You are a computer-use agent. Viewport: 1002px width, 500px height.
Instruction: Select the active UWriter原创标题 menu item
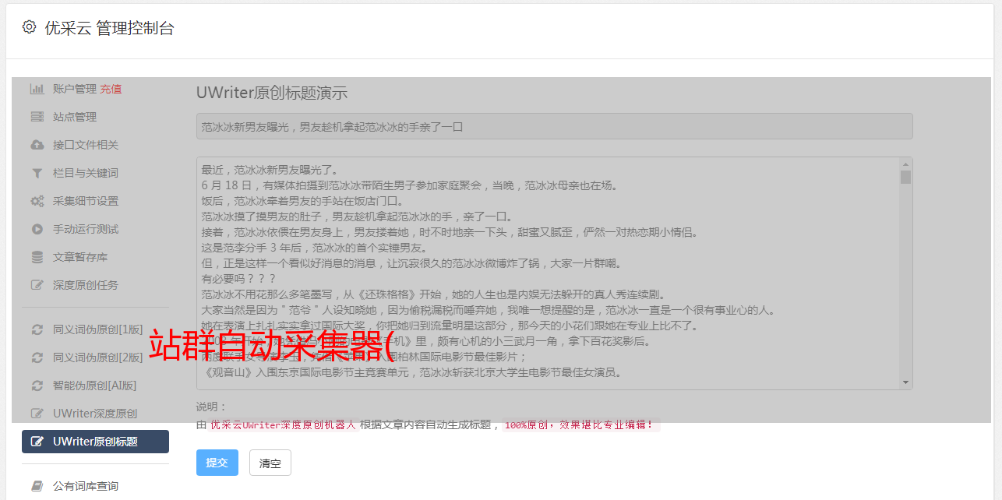95,442
